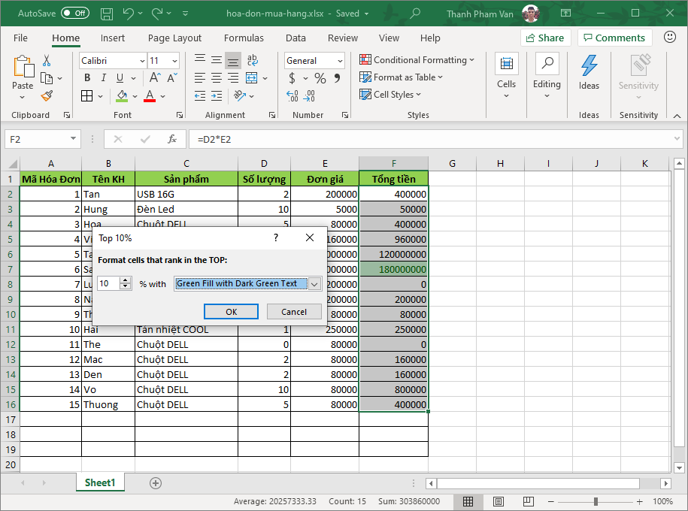The image size is (688, 511).
Task: Click the zoom slider in status bar
Action: pyautogui.click(x=596, y=501)
